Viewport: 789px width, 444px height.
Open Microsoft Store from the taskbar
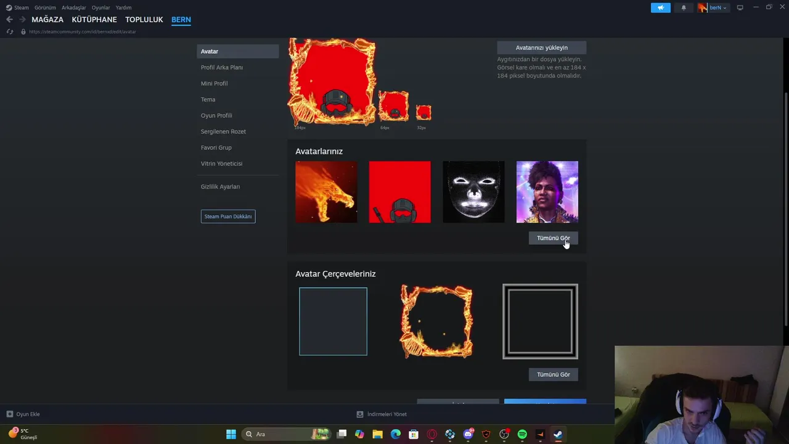(414, 434)
